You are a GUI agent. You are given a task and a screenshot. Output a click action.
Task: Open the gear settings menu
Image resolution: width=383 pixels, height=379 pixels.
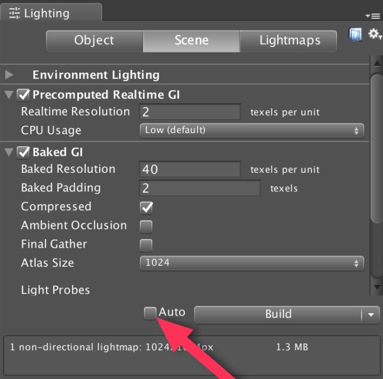(374, 34)
